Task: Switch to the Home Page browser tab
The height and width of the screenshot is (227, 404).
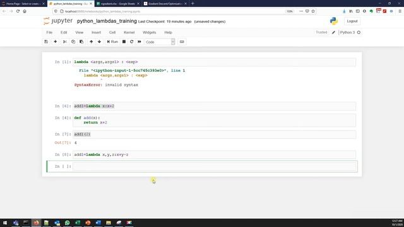Action: click(x=23, y=4)
